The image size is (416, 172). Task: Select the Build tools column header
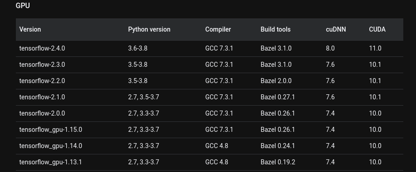click(275, 29)
